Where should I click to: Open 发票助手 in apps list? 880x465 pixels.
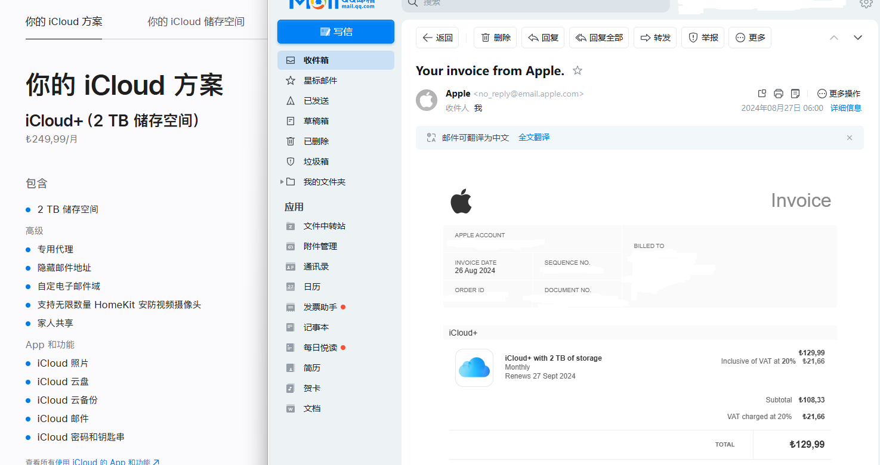coord(320,307)
